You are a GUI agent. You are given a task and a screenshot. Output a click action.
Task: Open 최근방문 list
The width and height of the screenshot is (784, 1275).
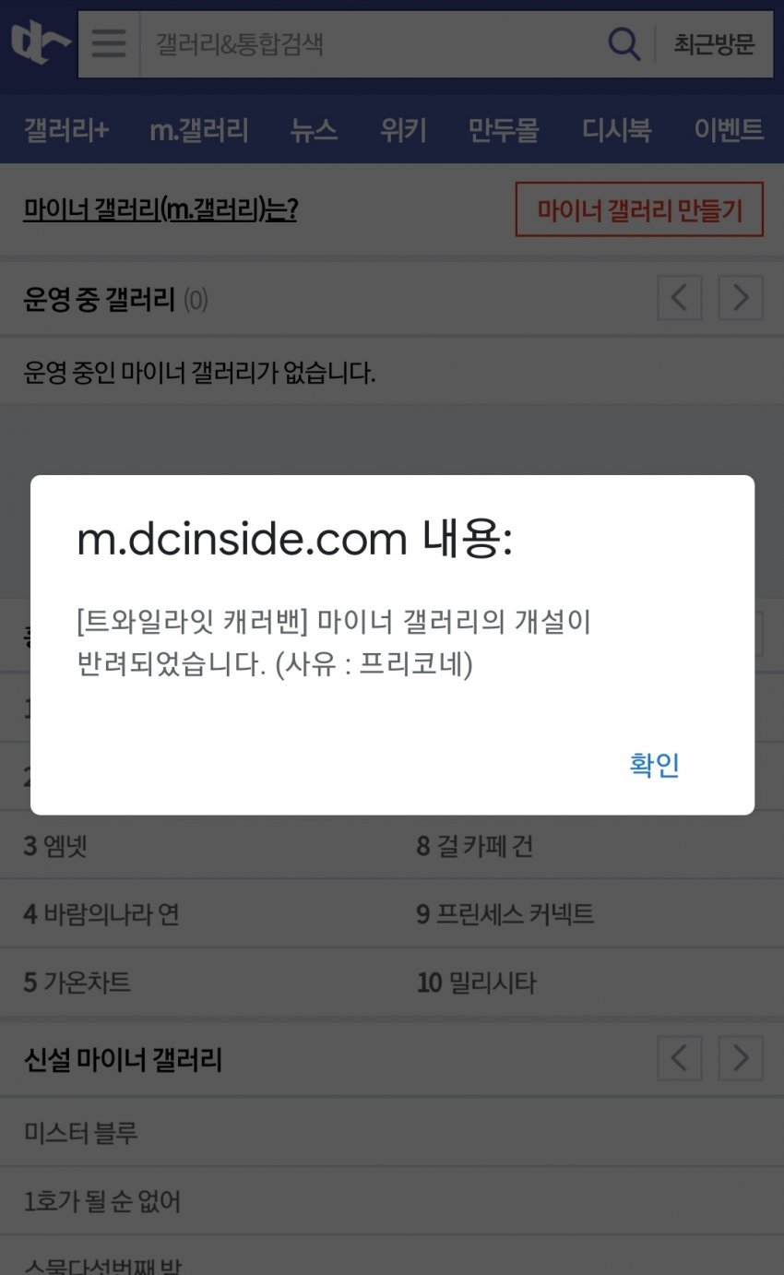714,44
